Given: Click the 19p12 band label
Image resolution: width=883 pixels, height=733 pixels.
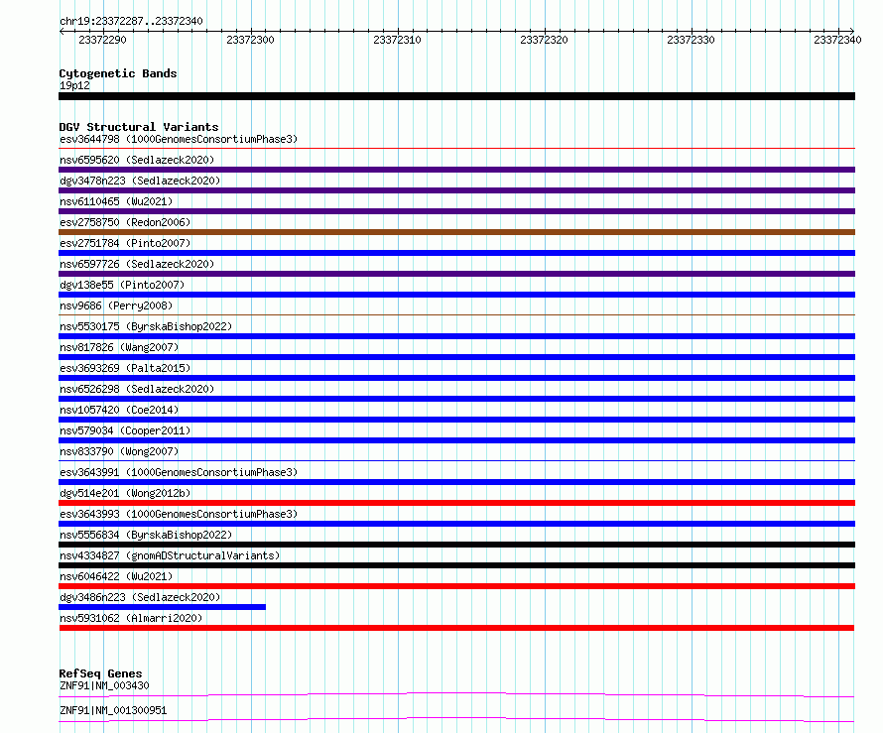Looking at the screenshot, I should pyautogui.click(x=74, y=85).
